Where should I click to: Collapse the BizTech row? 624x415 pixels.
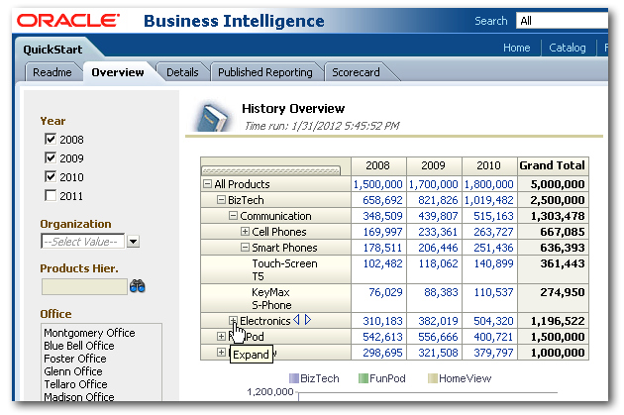click(221, 200)
